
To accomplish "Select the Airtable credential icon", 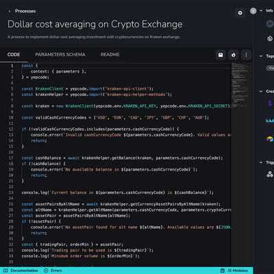I will tap(270, 138).
